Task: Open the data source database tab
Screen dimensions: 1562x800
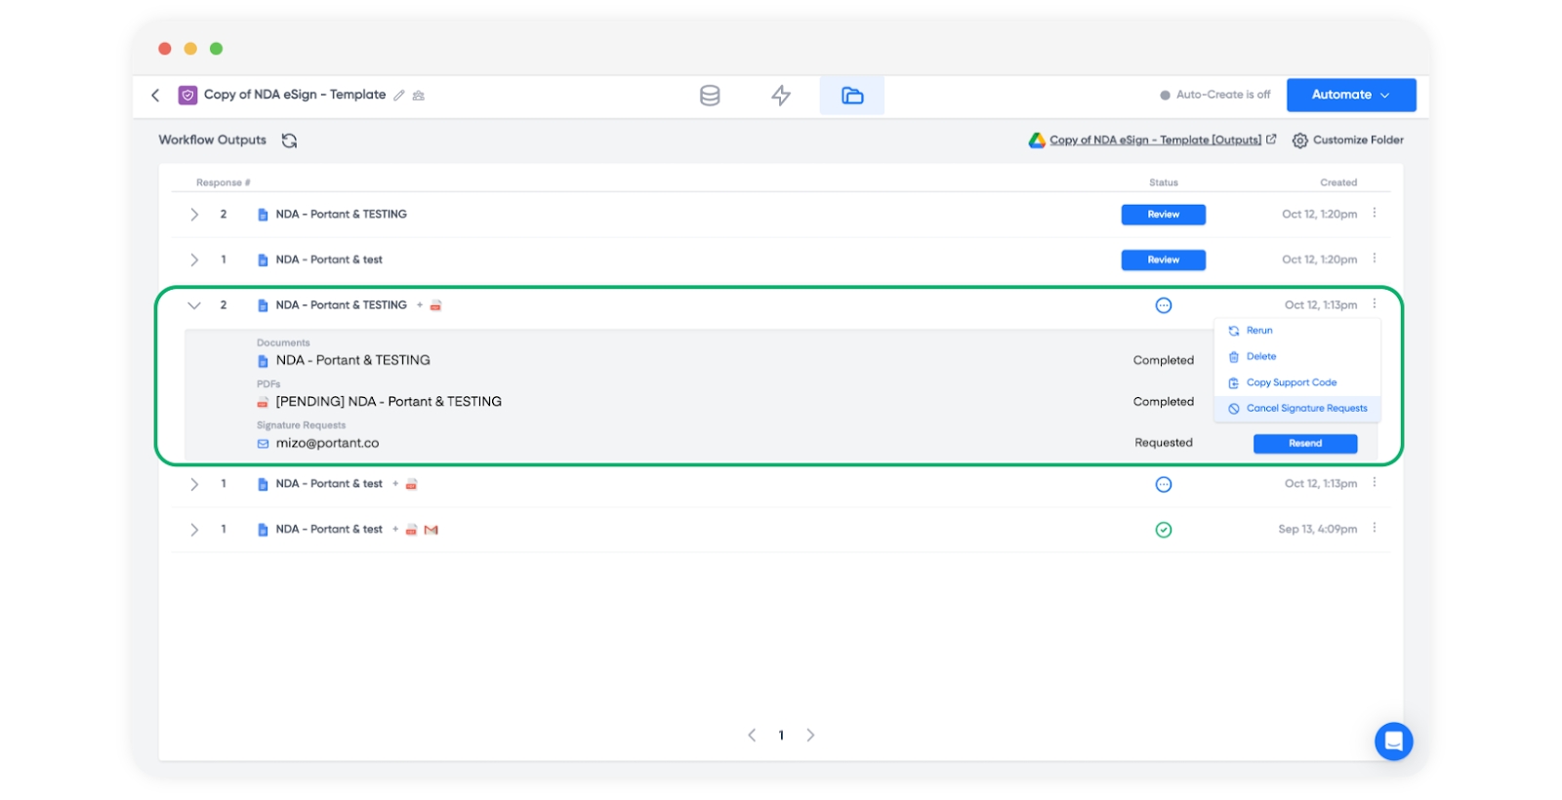Action: (710, 96)
